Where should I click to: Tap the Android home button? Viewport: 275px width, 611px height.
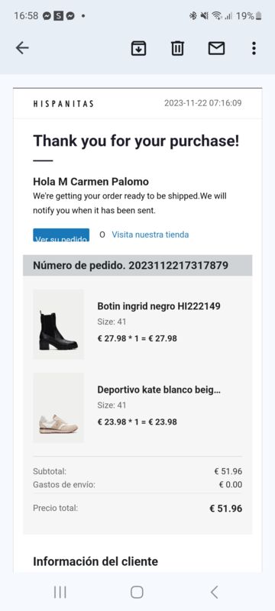click(137, 592)
